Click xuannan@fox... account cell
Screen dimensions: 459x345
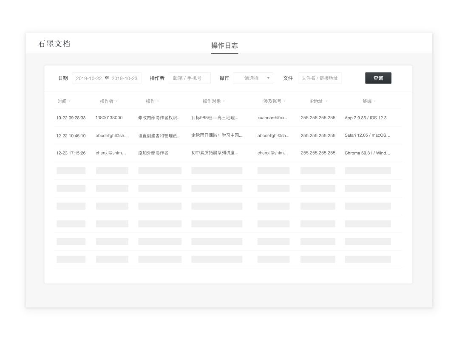[273, 118]
